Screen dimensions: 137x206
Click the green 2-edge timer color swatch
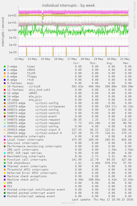coord(5,67)
